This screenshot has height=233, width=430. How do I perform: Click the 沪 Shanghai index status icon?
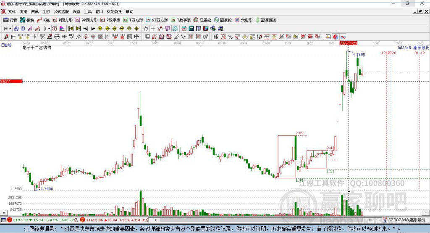pos(10,220)
